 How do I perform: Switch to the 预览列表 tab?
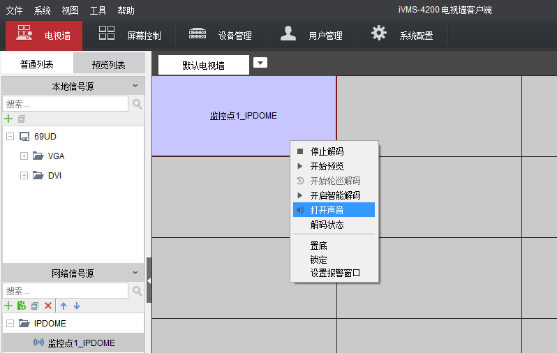click(x=109, y=64)
